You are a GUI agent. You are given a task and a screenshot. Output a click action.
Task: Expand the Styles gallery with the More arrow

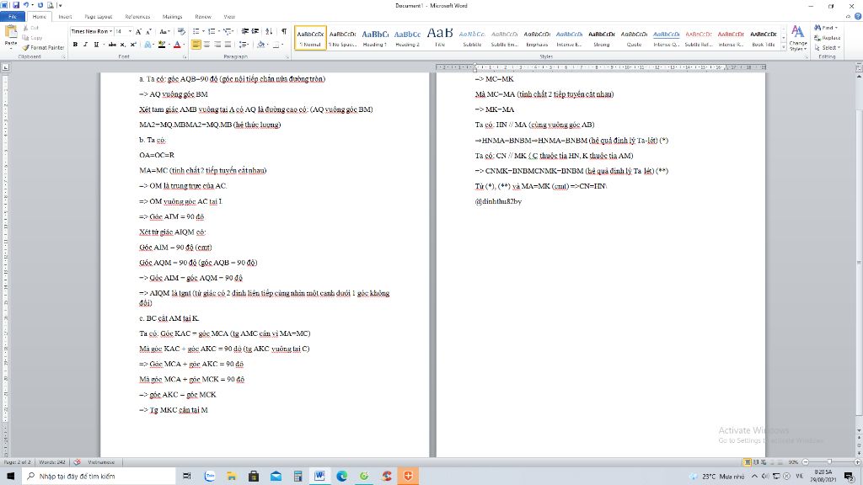784,48
